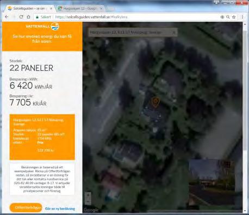This screenshot has width=249, height=215.
Task: Click the Vattenfall logo
Action: 42,27
